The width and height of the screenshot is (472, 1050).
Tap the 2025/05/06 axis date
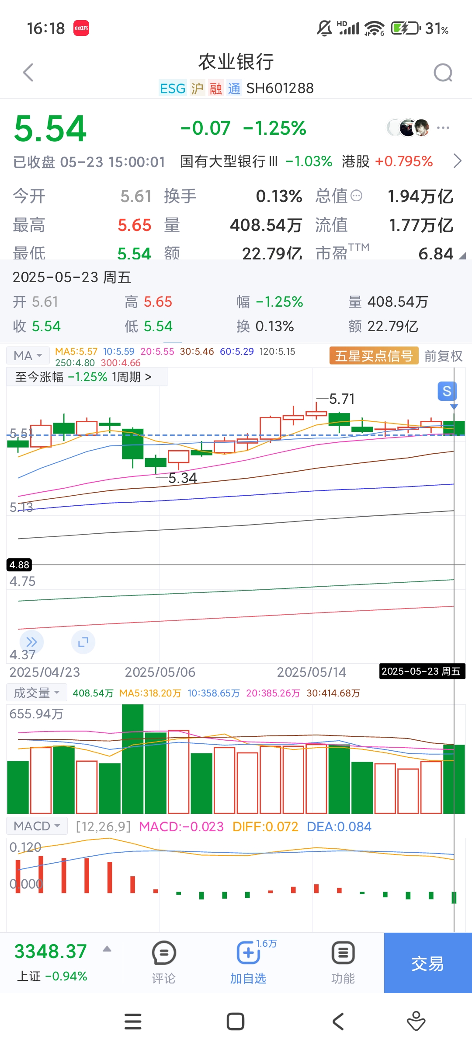(x=160, y=672)
